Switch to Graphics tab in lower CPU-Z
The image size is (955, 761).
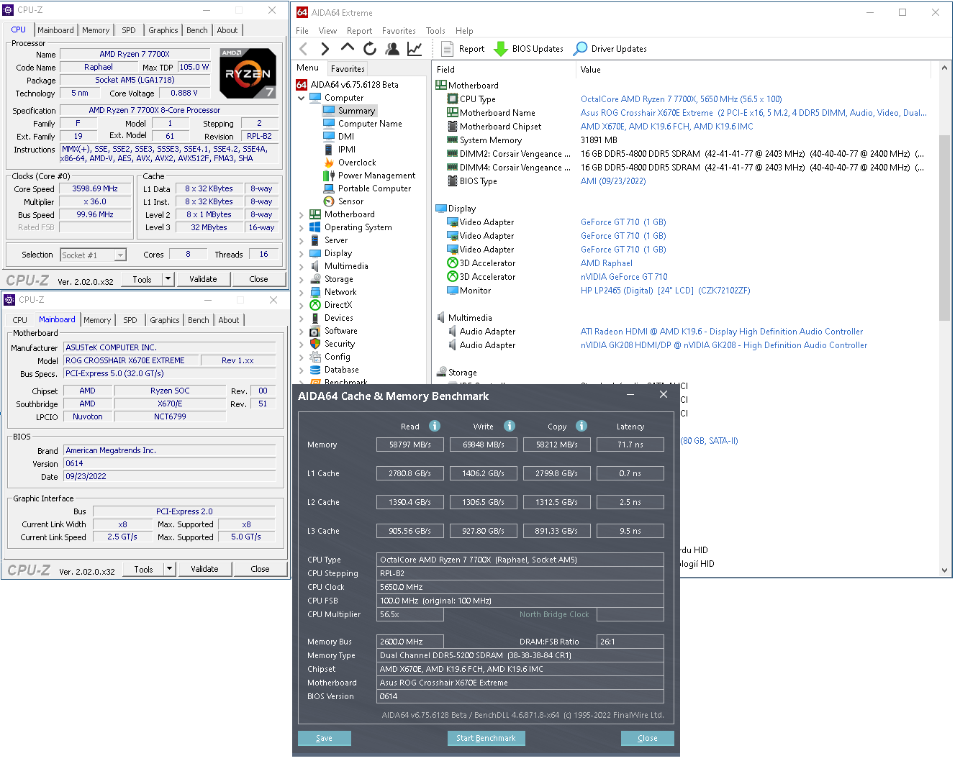point(165,320)
